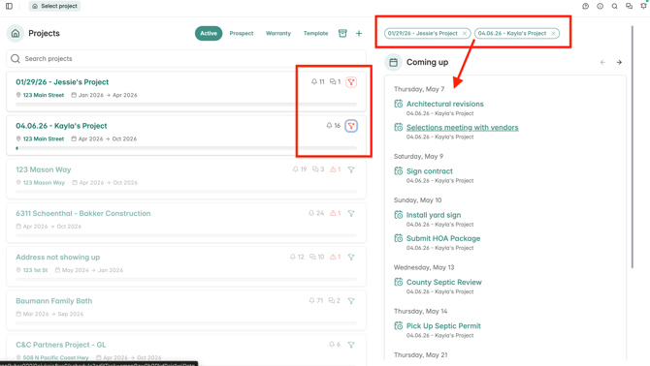The image size is (650, 366).
Task: Open the Baumann Family Bath project
Action: point(54,301)
